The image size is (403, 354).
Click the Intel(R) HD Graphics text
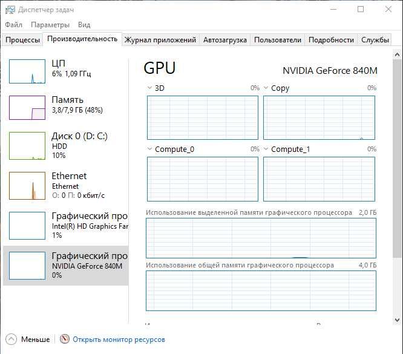click(90, 226)
